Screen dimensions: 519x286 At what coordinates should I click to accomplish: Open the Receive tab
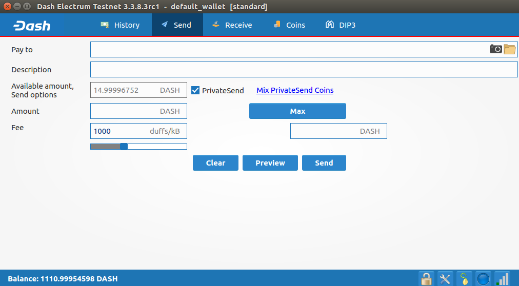coord(232,25)
